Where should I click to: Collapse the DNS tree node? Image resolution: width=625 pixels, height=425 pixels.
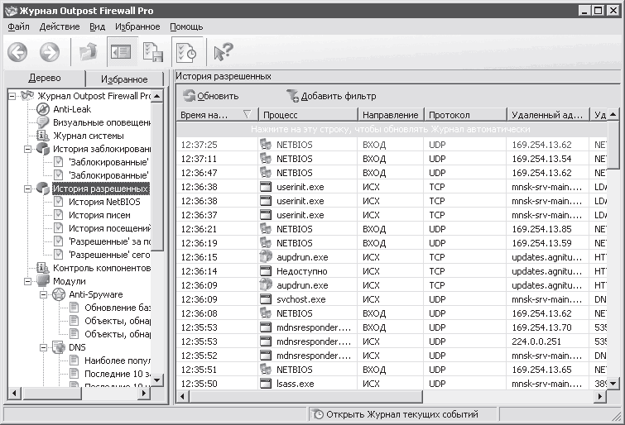(x=43, y=348)
